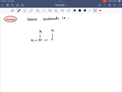This screenshot has width=122, height=92.
Task: Tap the battery status indicator
Action: tap(120, 1)
